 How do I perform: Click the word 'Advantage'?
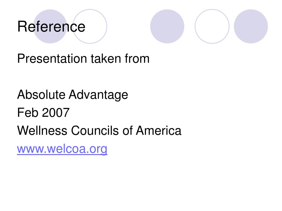point(98,95)
